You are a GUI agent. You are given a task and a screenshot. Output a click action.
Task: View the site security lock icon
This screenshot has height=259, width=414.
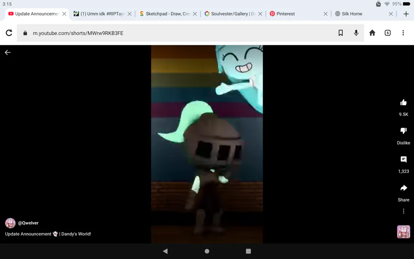point(25,33)
